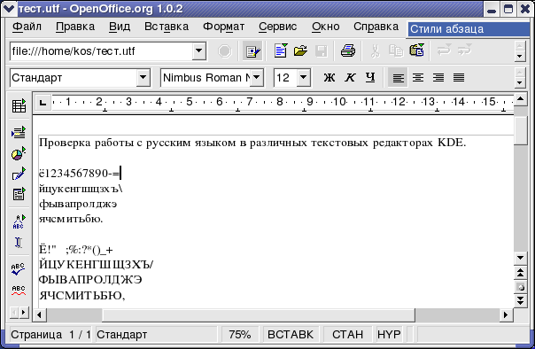Toggle the direct cursor icon
The image size is (535, 349).
coord(19,242)
